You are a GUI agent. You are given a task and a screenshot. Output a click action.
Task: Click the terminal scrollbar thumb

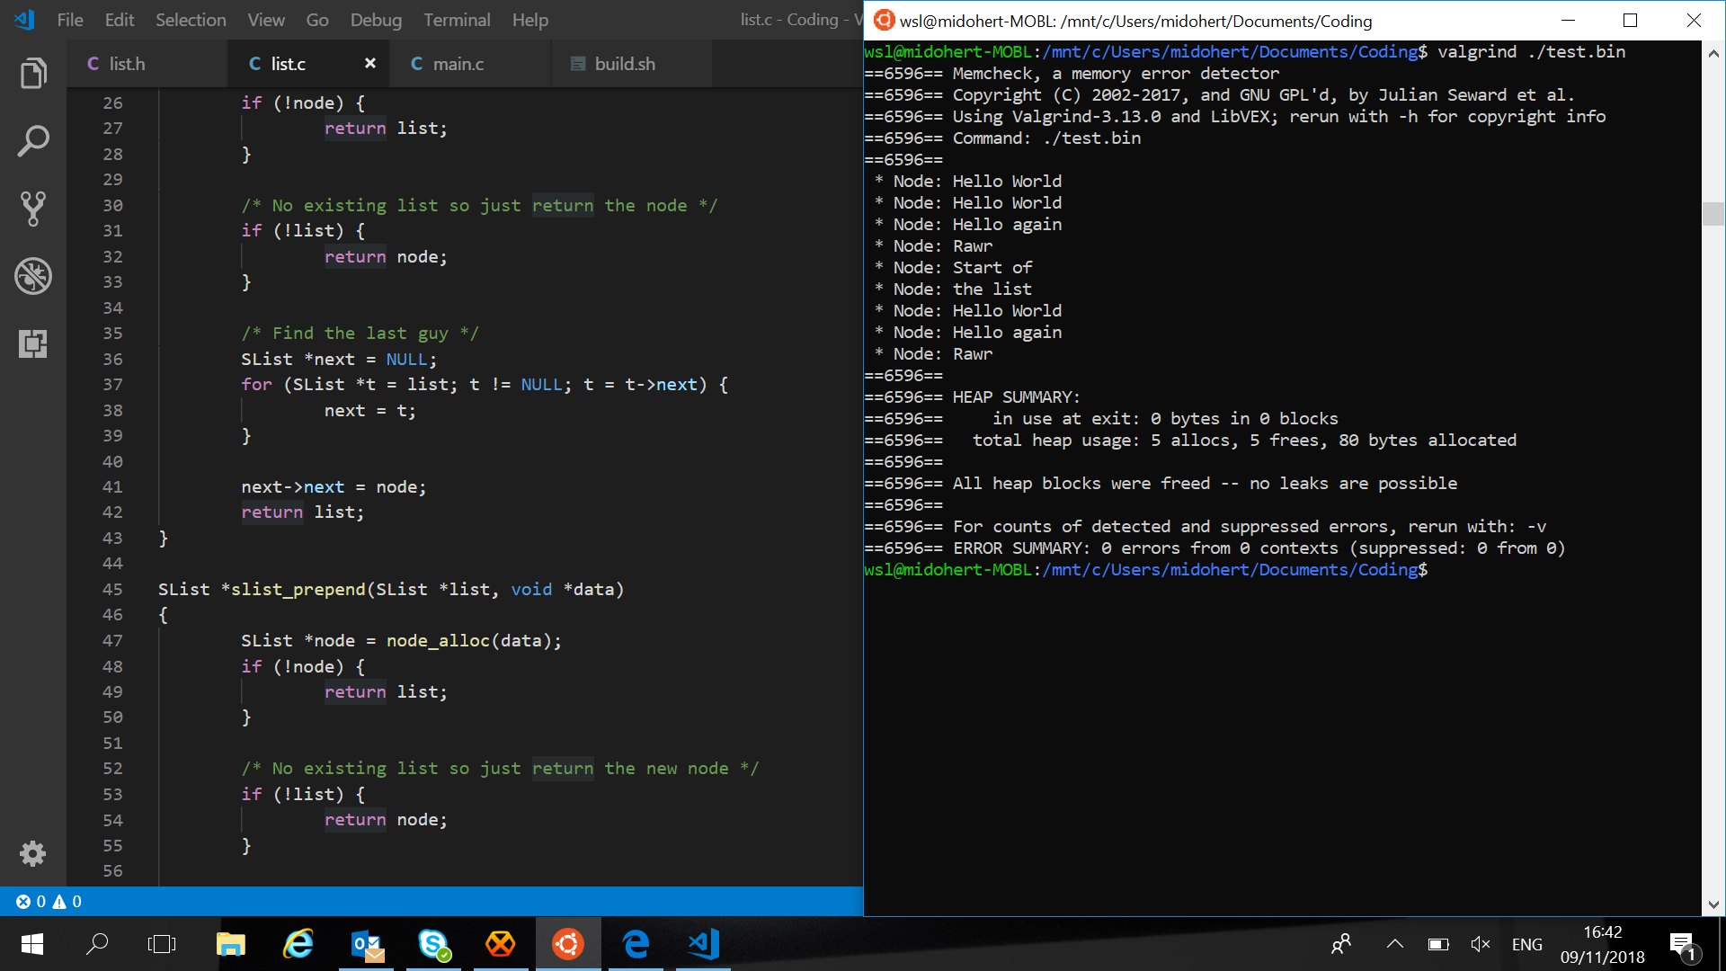pyautogui.click(x=1713, y=213)
